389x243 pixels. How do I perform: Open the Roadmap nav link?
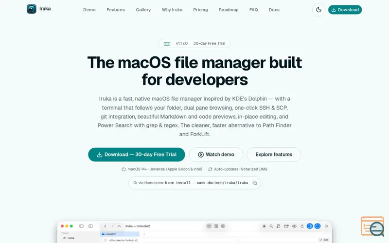point(229,10)
